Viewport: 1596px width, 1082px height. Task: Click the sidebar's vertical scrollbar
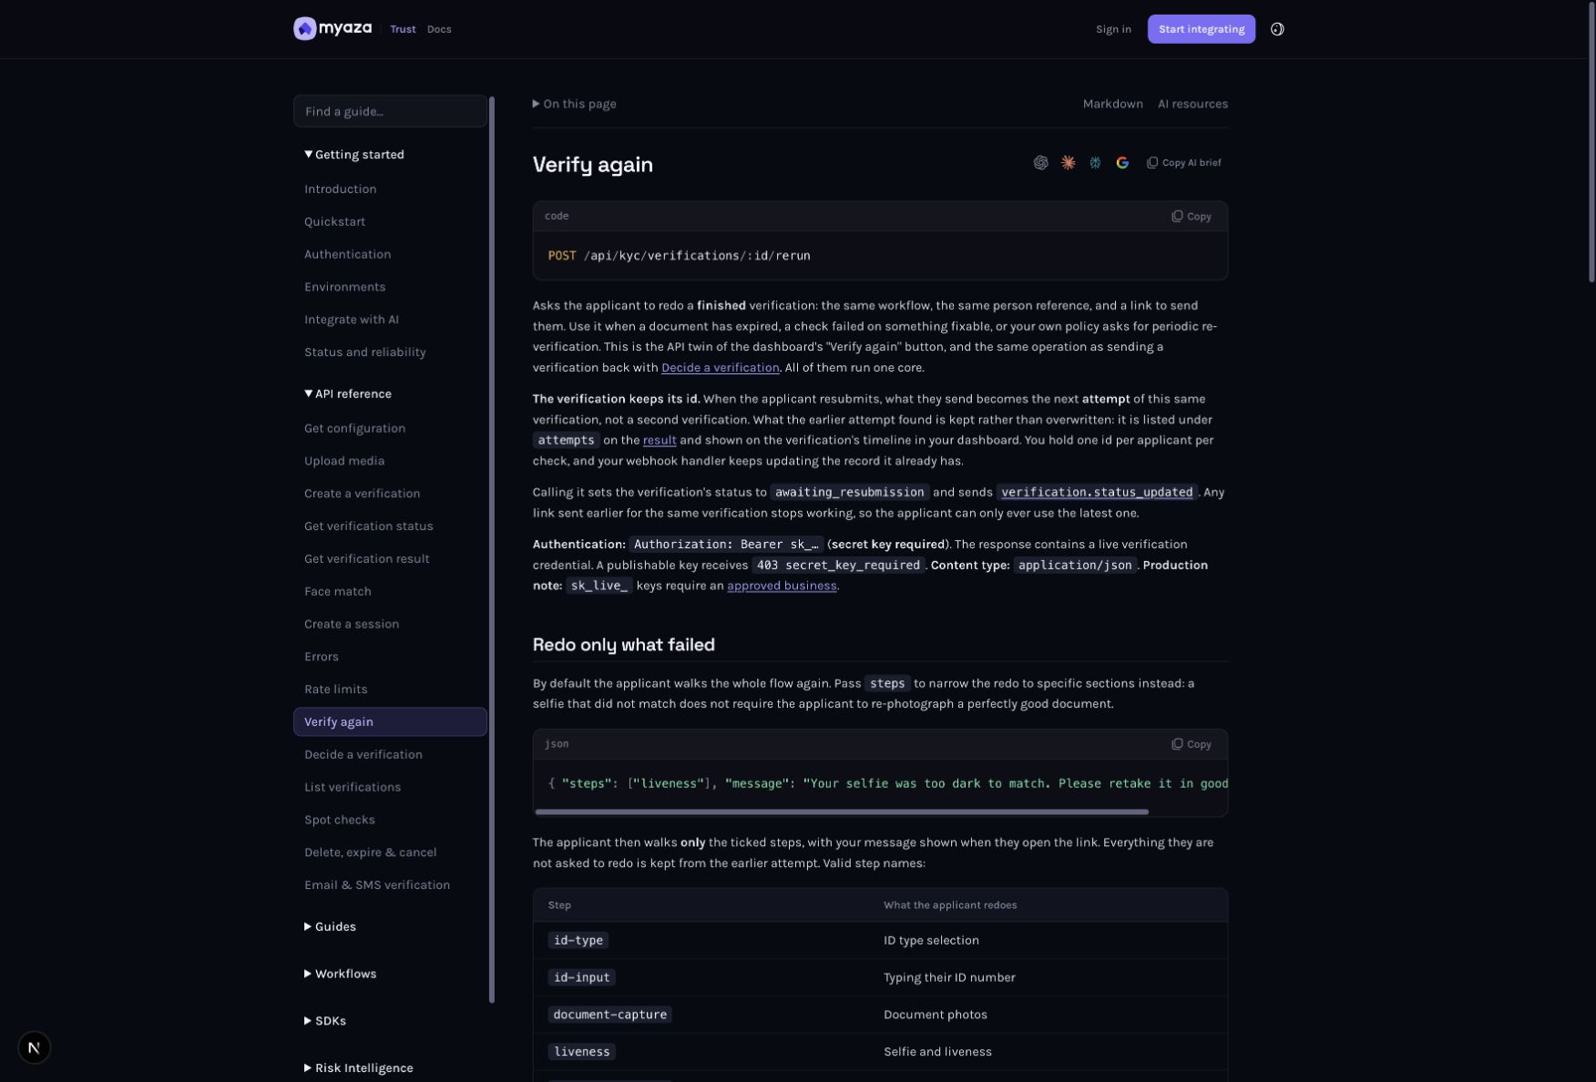tap(492, 550)
